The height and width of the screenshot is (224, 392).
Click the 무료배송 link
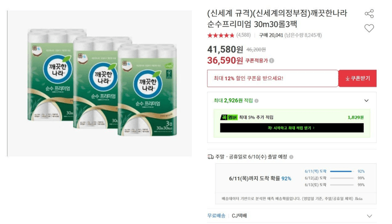coord(216,216)
